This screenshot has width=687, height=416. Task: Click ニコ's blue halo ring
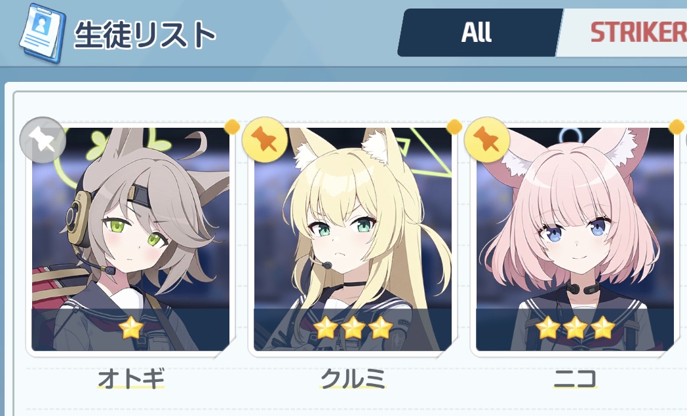pos(574,134)
